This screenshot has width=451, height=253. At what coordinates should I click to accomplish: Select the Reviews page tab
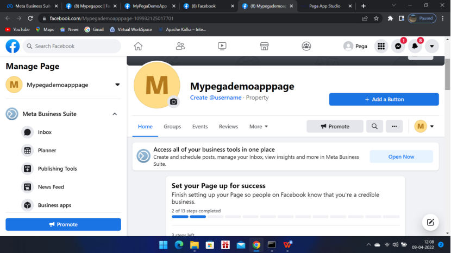tap(228, 127)
